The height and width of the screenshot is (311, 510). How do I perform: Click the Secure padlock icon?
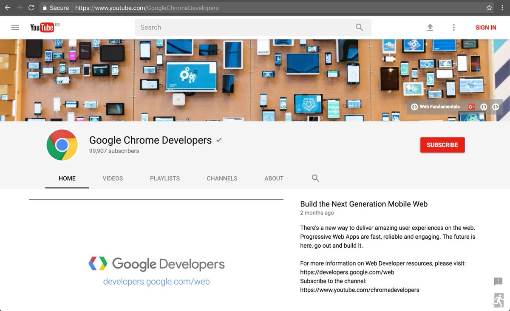click(45, 8)
